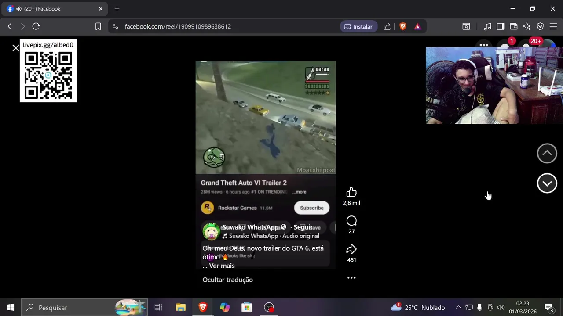Open the Windows Start menu
The image size is (563, 316).
click(x=11, y=308)
